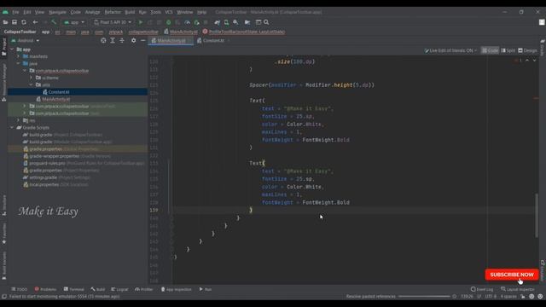
Task: Open the Problems tool window
Action: 45,289
